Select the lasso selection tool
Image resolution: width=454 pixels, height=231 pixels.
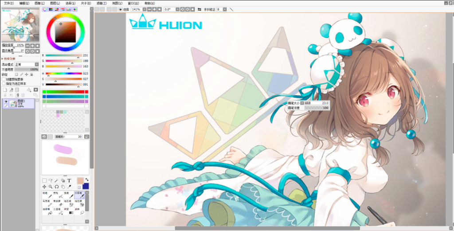pyautogui.click(x=51, y=180)
